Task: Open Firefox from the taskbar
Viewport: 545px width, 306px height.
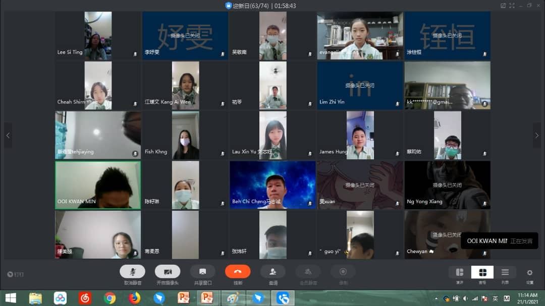Action: 134,298
